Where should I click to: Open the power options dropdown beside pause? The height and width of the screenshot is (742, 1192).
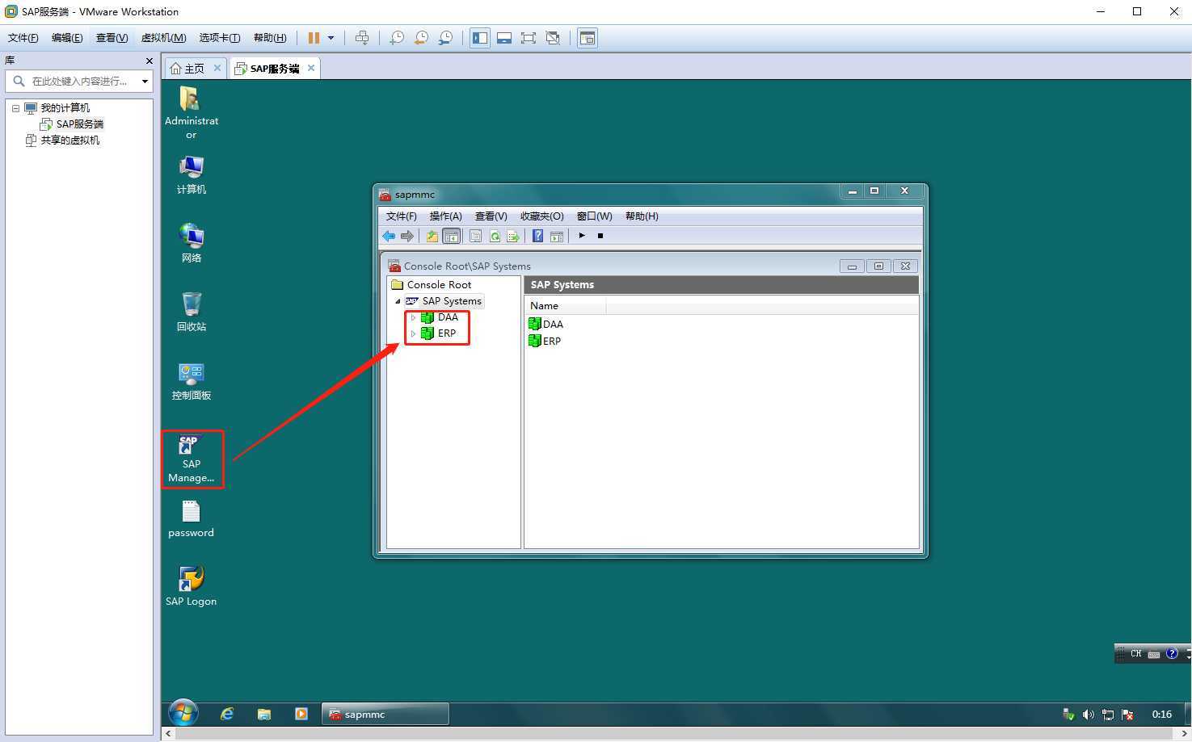331,38
